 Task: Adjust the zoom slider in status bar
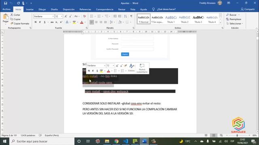coord(237,135)
